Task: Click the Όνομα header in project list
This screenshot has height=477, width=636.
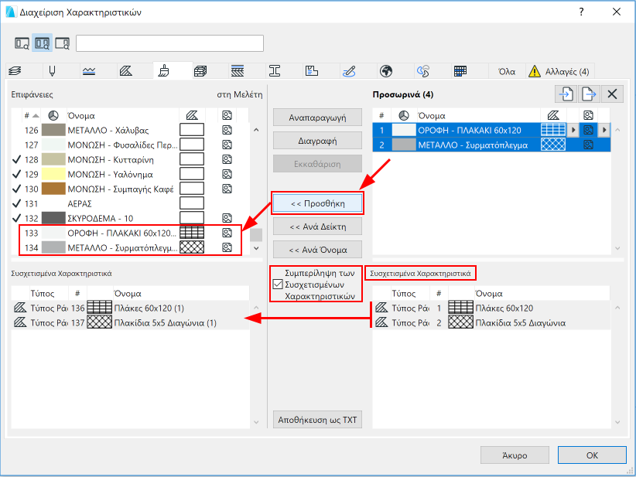Action: coord(81,116)
